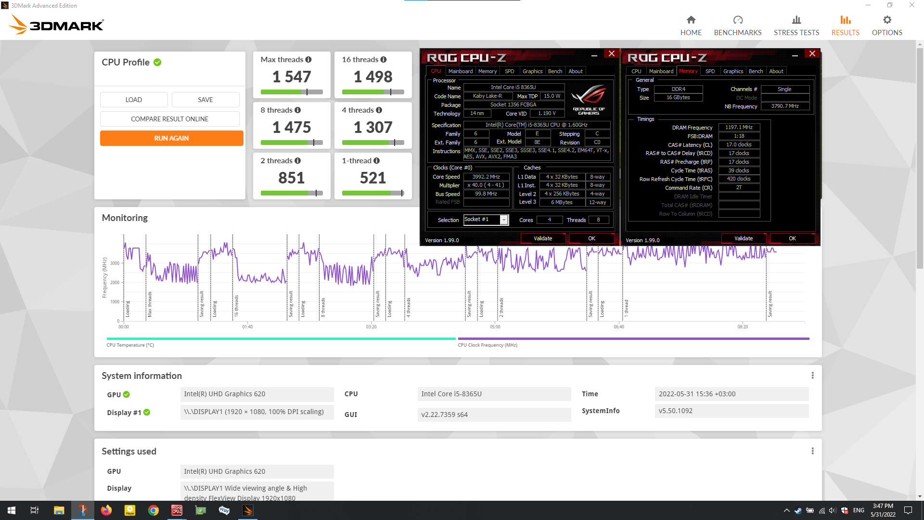Open Chrome from the taskbar
The width and height of the screenshot is (924, 520).
point(154,510)
